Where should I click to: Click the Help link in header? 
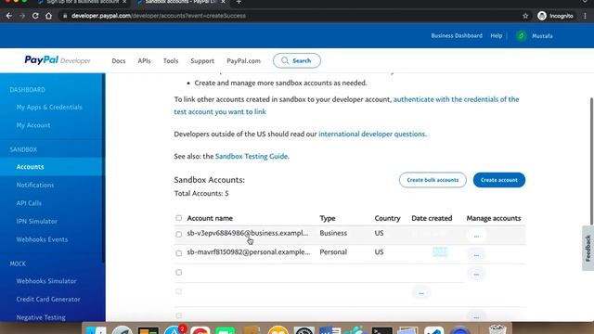pos(497,36)
